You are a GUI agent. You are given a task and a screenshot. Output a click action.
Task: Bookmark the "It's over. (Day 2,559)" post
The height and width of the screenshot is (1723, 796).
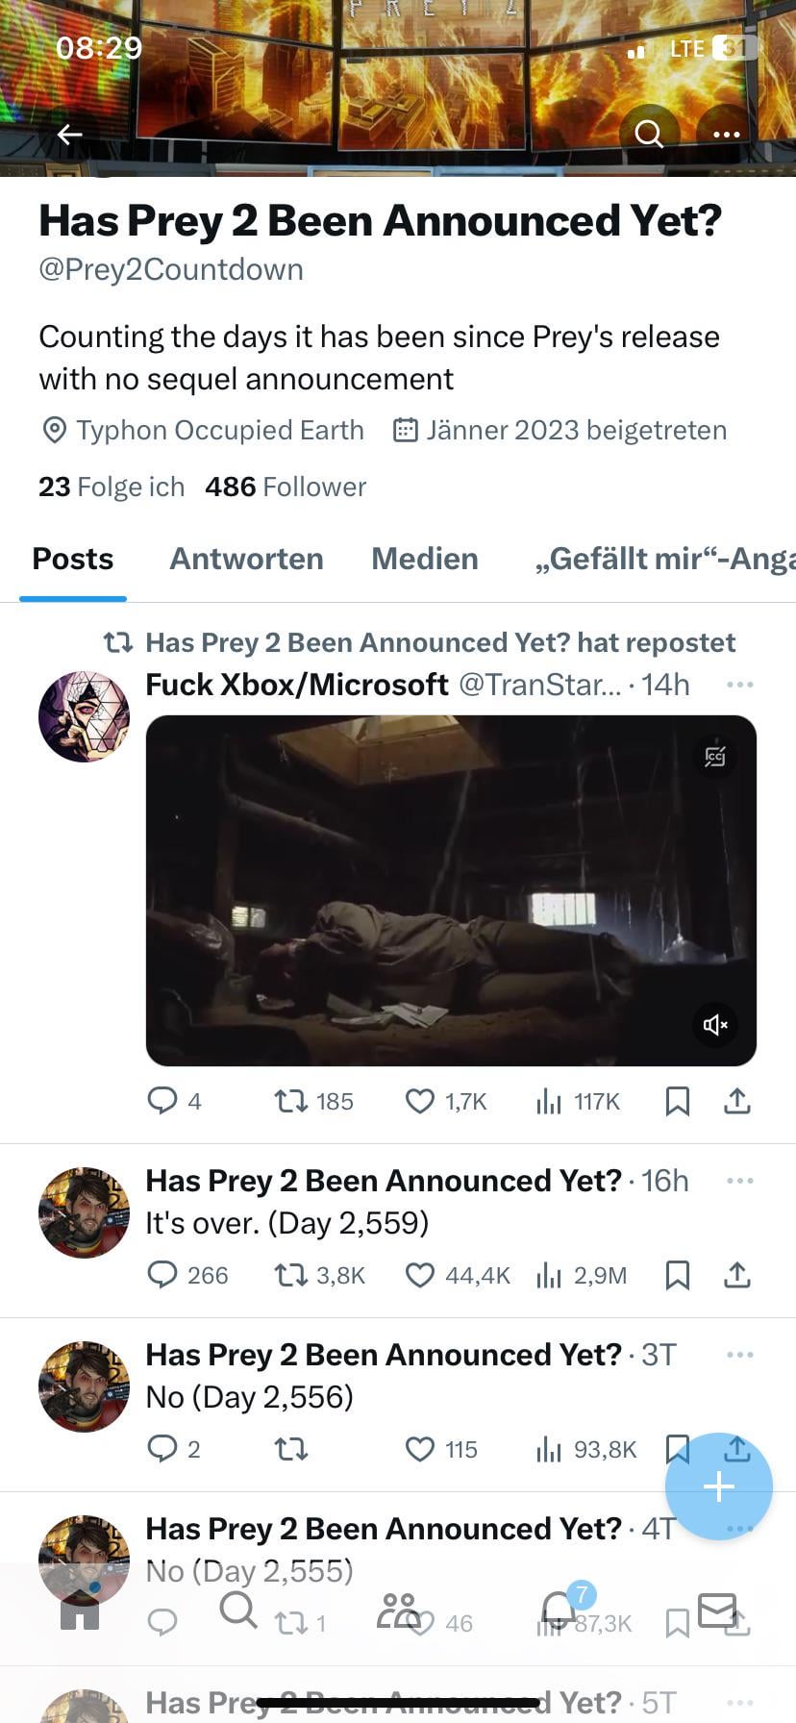677,1275
